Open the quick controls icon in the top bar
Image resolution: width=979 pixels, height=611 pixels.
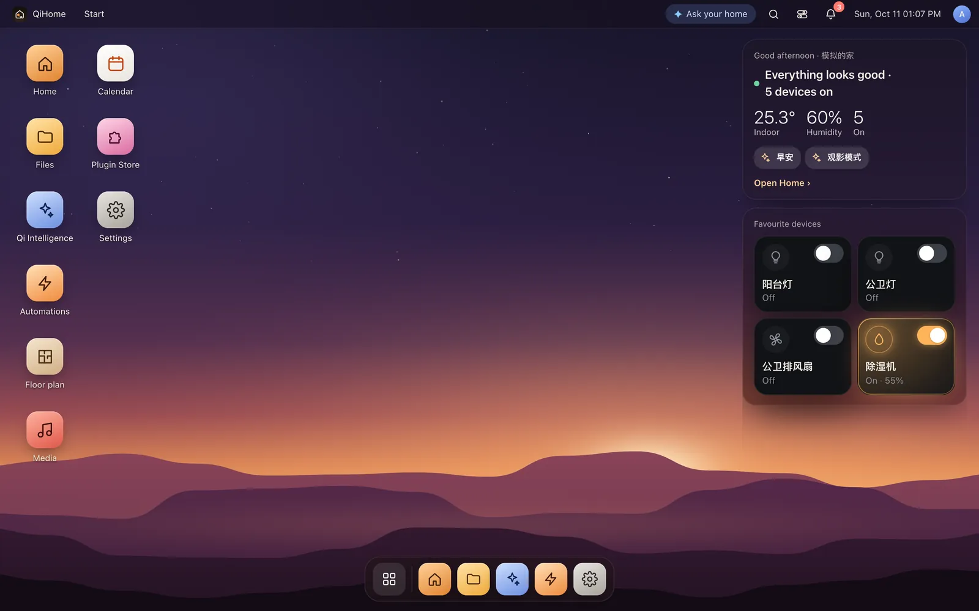click(x=802, y=14)
